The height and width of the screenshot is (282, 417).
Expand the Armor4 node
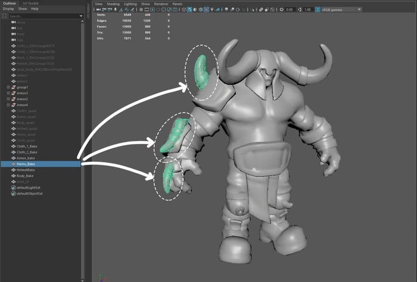(8, 105)
